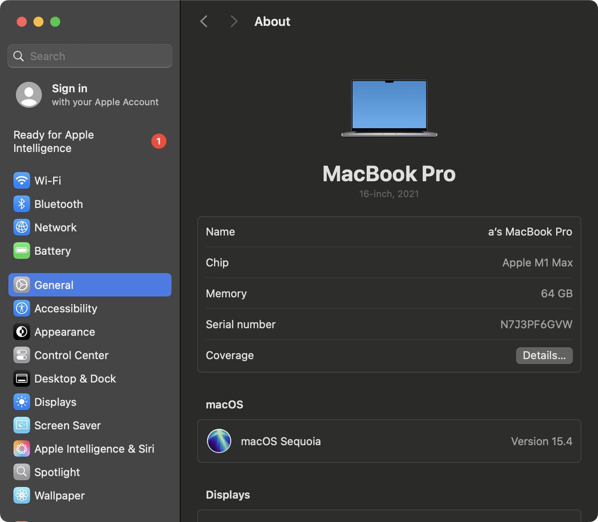Image resolution: width=598 pixels, height=522 pixels.
Task: Open the Screen Saver label
Action: [x=67, y=425]
